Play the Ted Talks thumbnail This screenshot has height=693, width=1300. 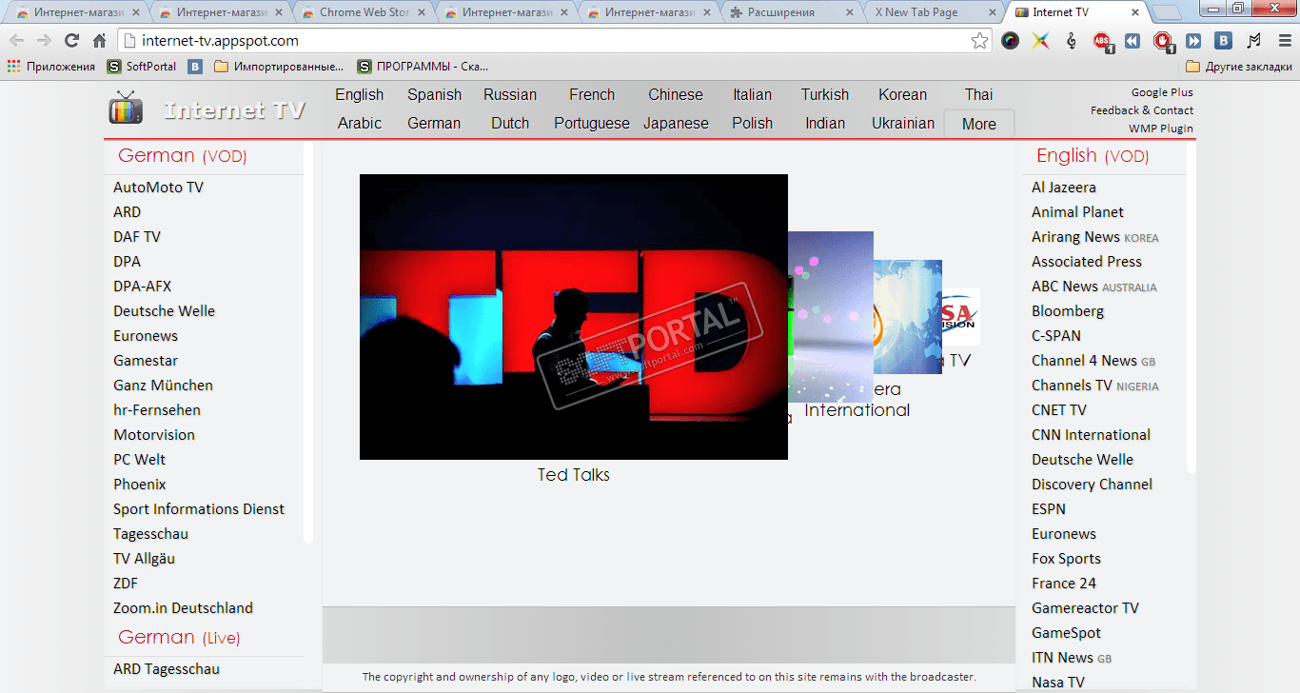pos(574,317)
